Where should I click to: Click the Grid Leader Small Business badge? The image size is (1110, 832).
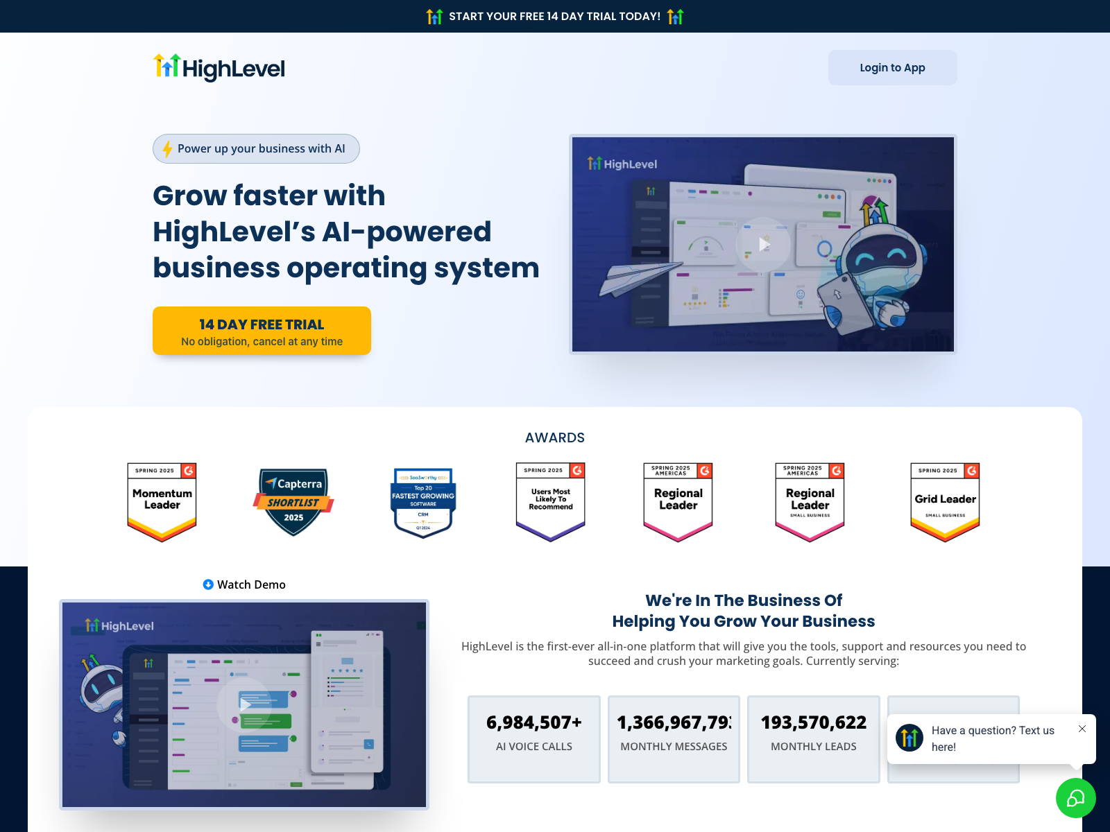point(945,502)
